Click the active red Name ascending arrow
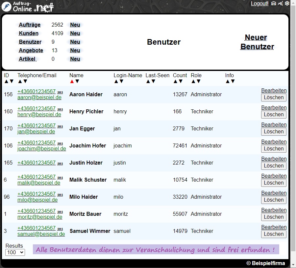The height and width of the screenshot is (268, 296). (x=72, y=81)
